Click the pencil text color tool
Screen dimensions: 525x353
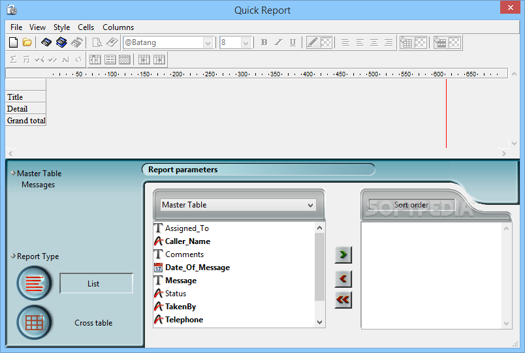312,42
